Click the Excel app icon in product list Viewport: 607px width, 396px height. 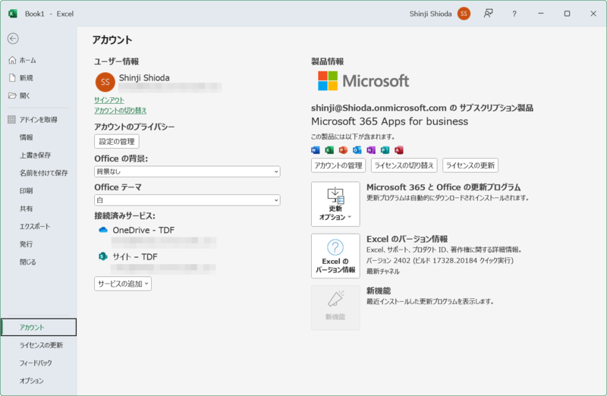329,150
